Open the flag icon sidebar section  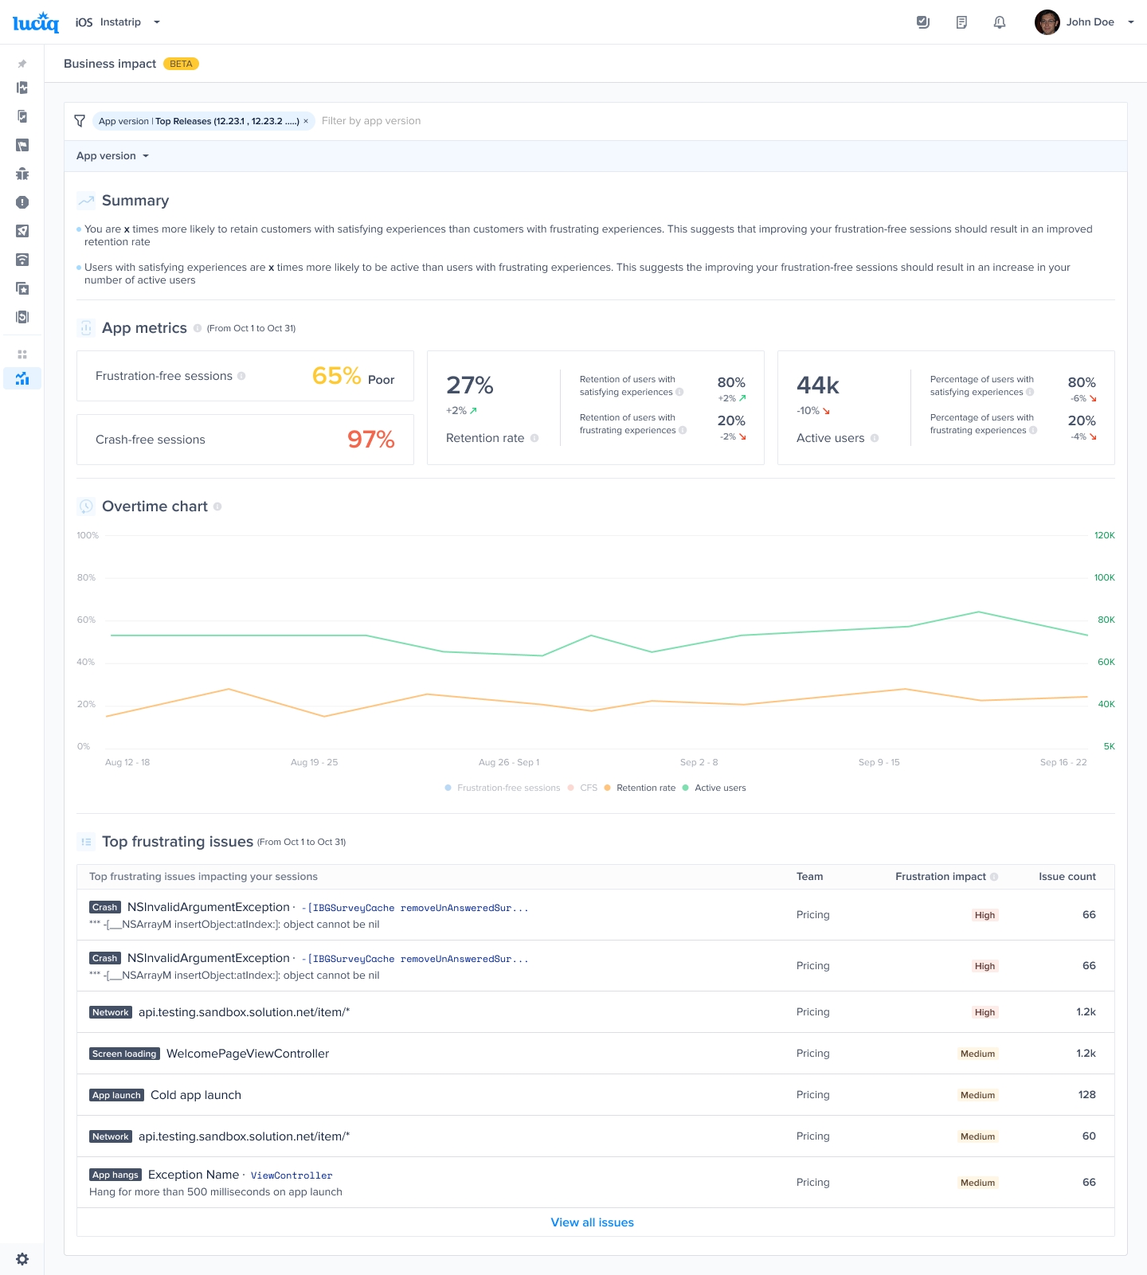pyautogui.click(x=22, y=145)
